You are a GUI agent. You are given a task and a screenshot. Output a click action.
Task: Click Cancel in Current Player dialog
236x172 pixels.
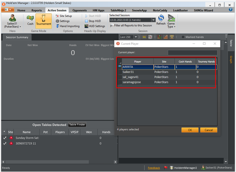pyautogui.click(x=209, y=130)
